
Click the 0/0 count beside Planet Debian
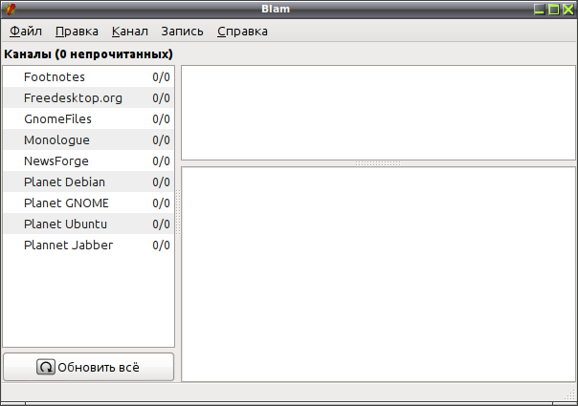tap(161, 182)
